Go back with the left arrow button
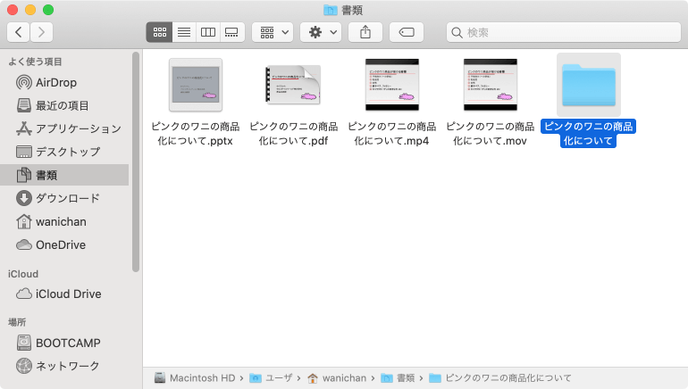Screen dimensions: 688x389 pos(19,32)
